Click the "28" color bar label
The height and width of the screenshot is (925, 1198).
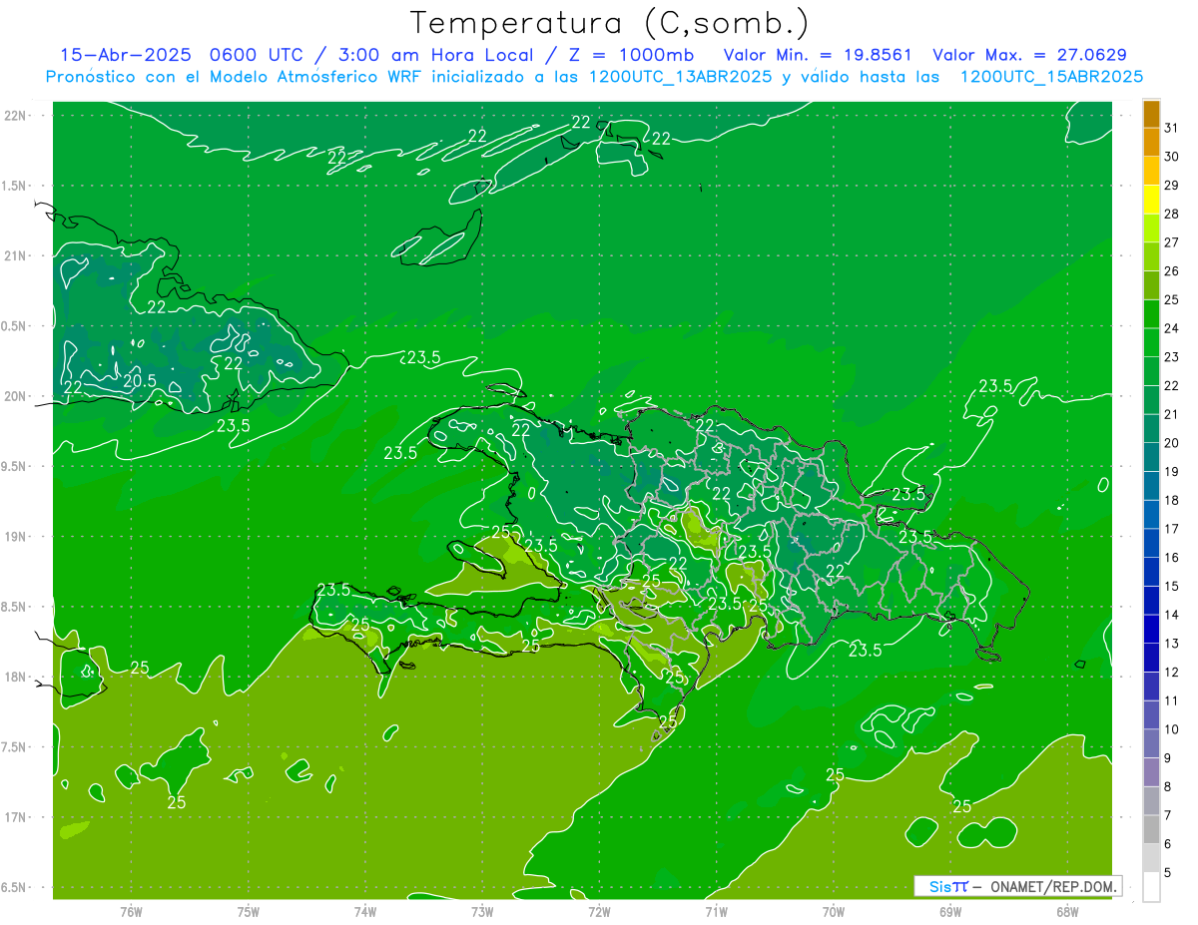[1172, 215]
